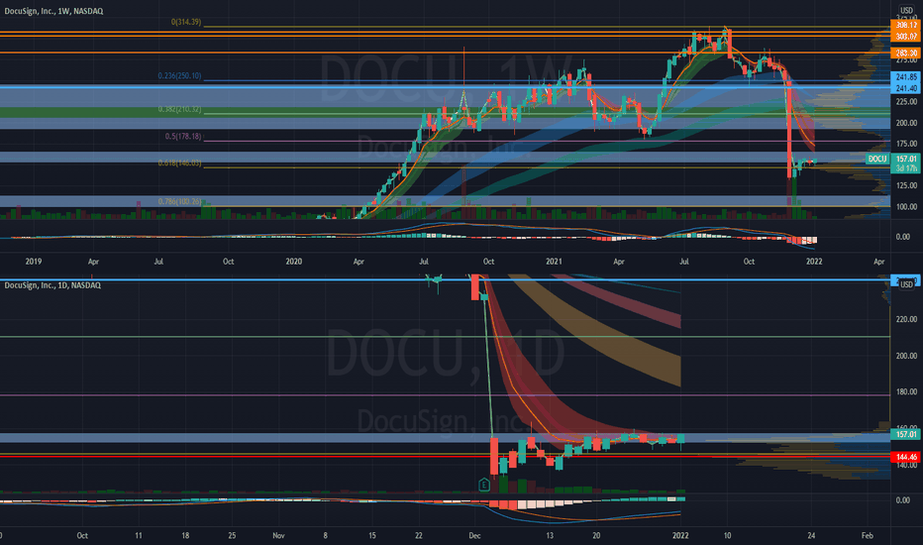Click the Fibonacci 0.786(100.28) level label

(179, 201)
